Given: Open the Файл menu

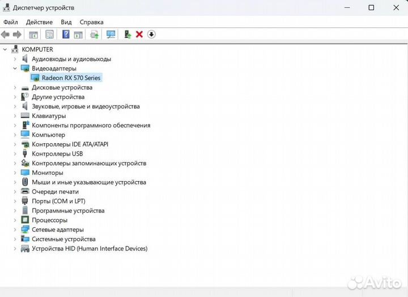Looking at the screenshot, I should tap(10, 22).
